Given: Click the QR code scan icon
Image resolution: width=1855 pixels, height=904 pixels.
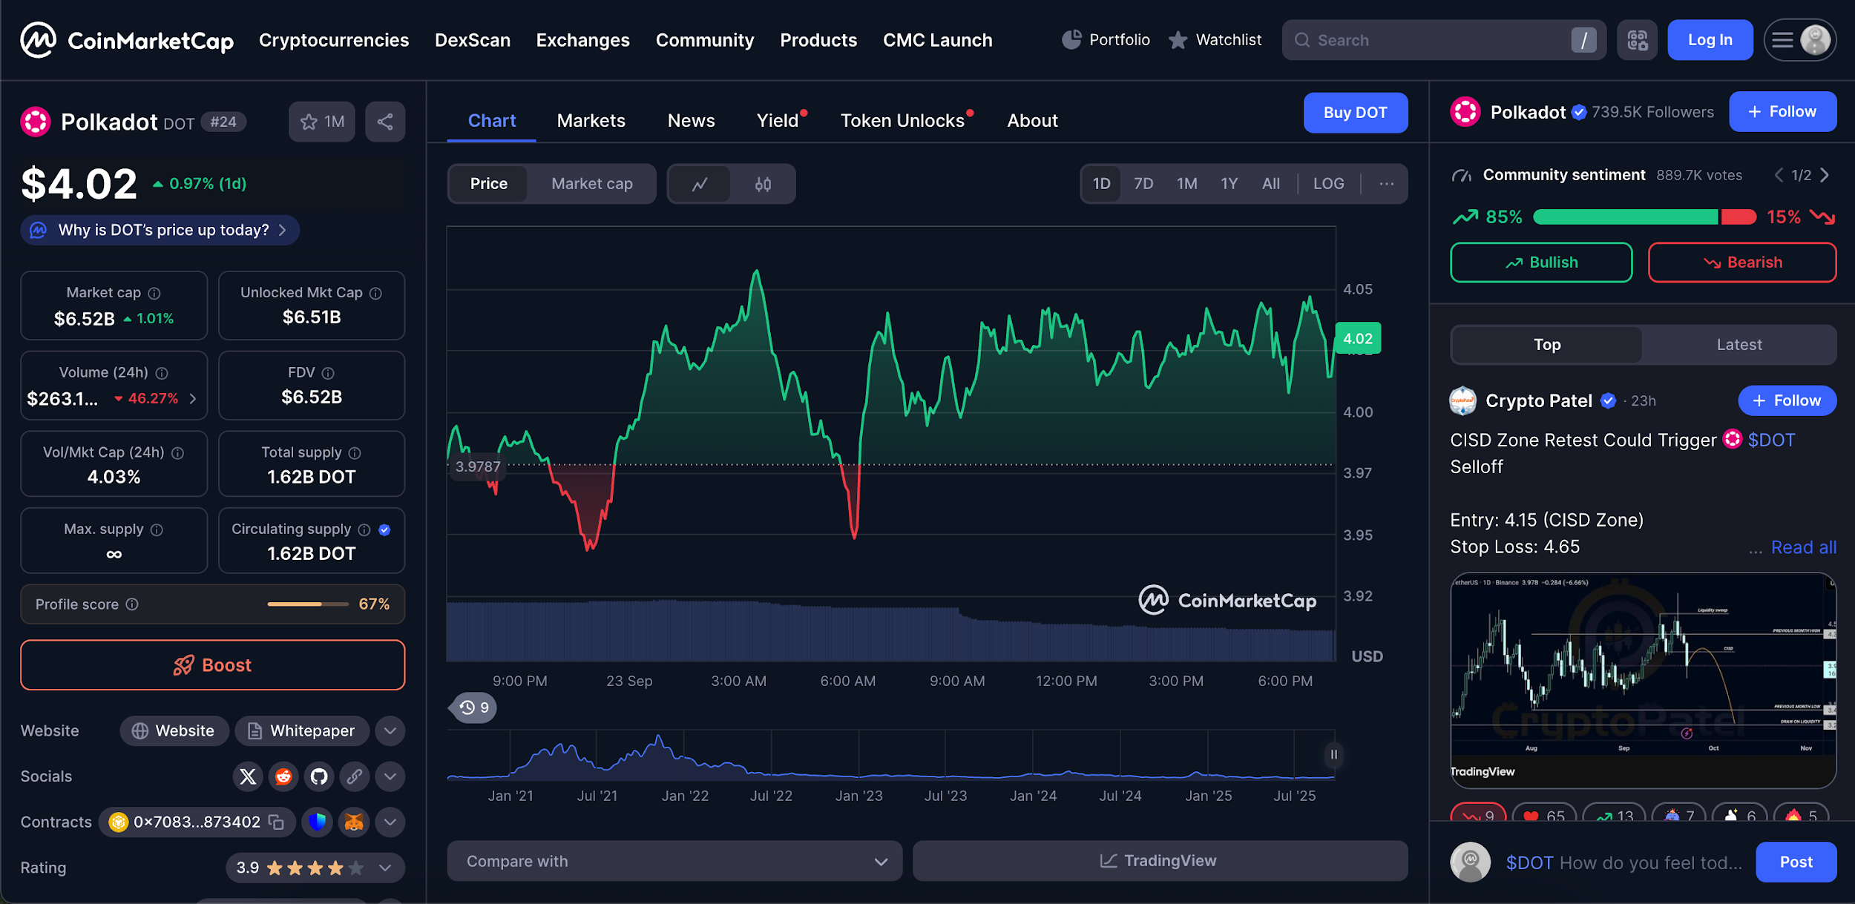Looking at the screenshot, I should [1637, 40].
